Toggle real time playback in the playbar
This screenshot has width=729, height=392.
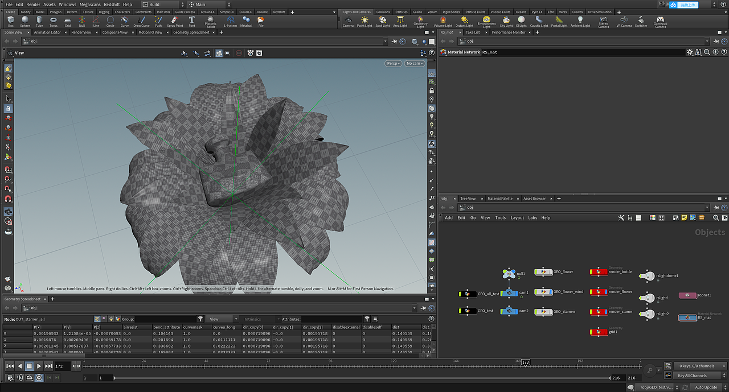(39, 377)
